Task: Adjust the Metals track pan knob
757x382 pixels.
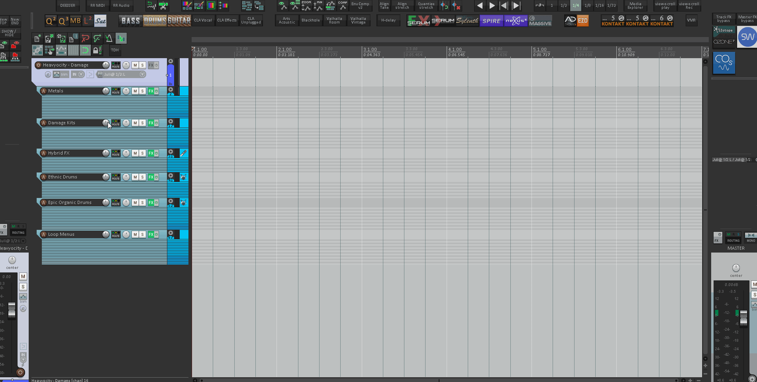Action: [x=126, y=91]
